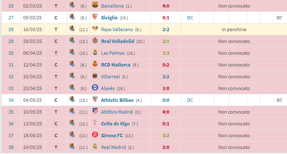Click the Las Palmas crest icon
This screenshot has width=287, height=154.
coord(95,52)
